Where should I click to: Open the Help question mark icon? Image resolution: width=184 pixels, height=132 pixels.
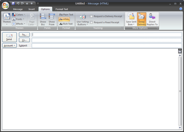[181, 9]
